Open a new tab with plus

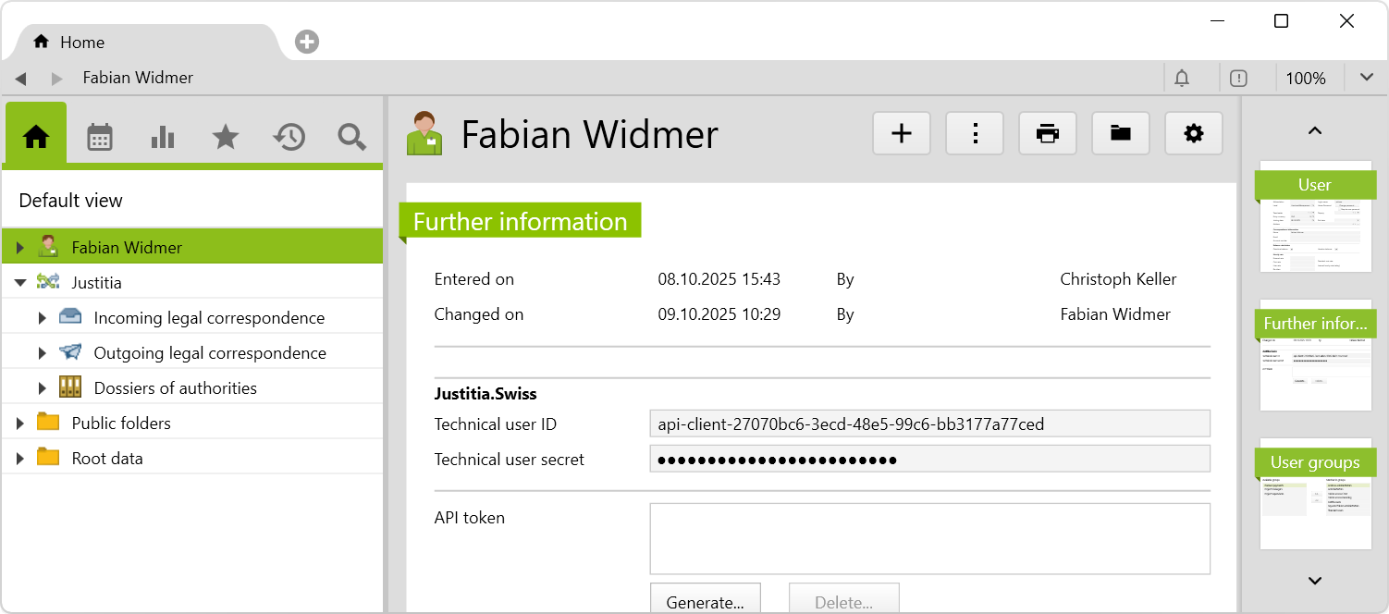pos(307,43)
